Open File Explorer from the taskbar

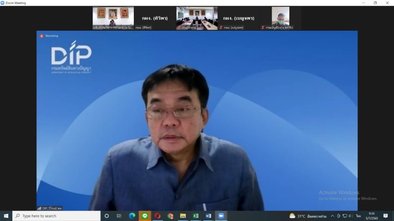pos(183,216)
